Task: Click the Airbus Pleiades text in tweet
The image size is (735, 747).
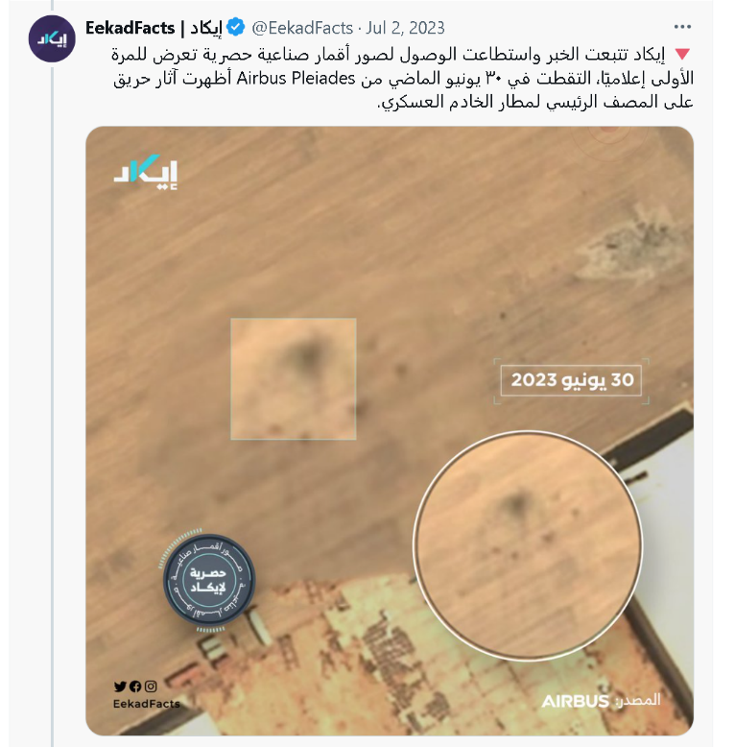Action: click(296, 78)
